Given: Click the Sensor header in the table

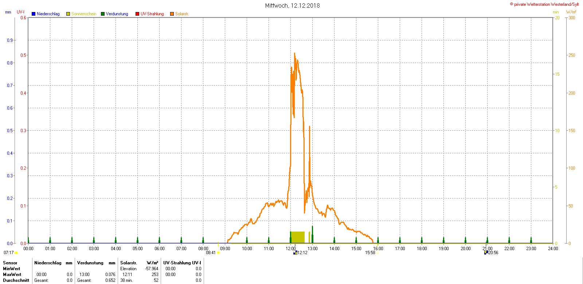Looking at the screenshot, I should tap(10, 263).
